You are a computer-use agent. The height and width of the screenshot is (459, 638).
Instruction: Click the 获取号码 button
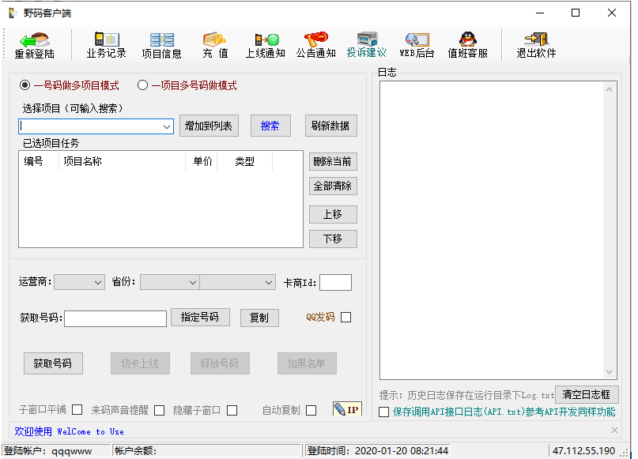click(x=53, y=363)
